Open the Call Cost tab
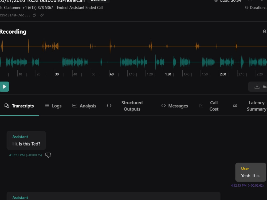The width and height of the screenshot is (267, 200). (x=209, y=106)
